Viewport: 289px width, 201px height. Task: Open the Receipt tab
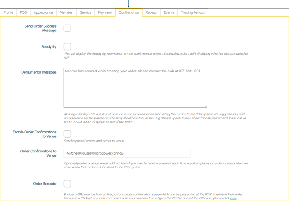[x=151, y=12]
